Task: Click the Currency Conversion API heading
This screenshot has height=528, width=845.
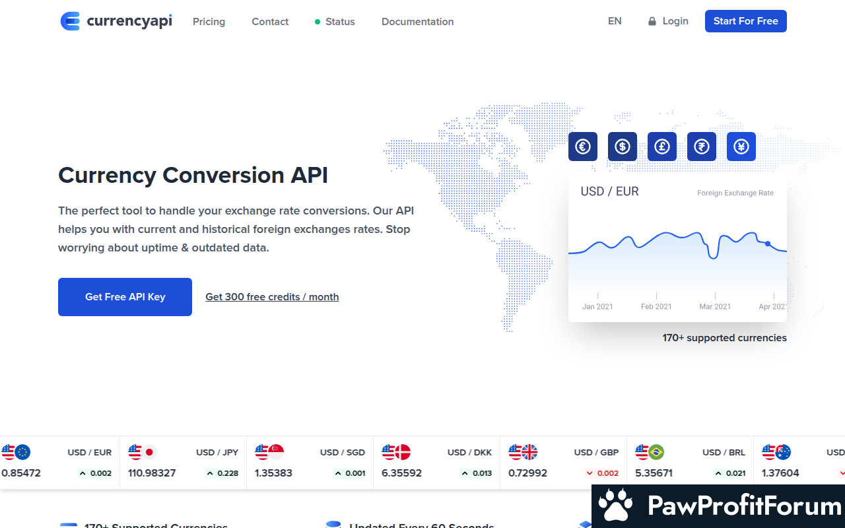Action: tap(193, 176)
